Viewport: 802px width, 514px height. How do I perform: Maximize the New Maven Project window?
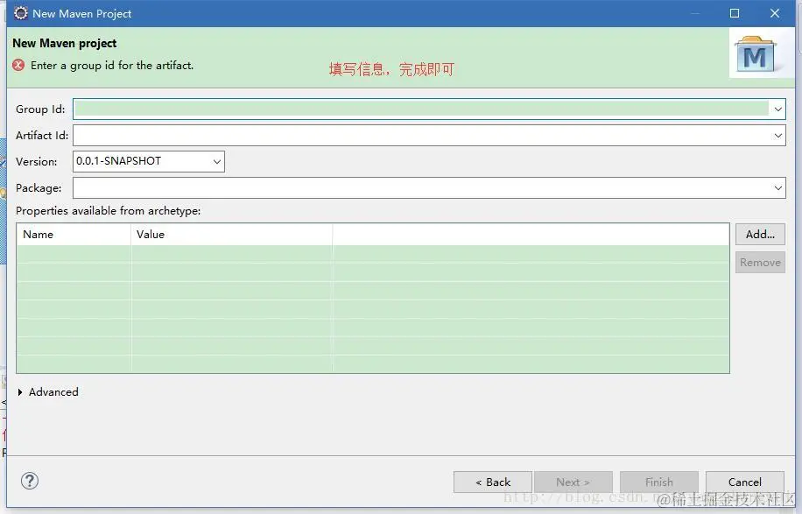click(735, 13)
